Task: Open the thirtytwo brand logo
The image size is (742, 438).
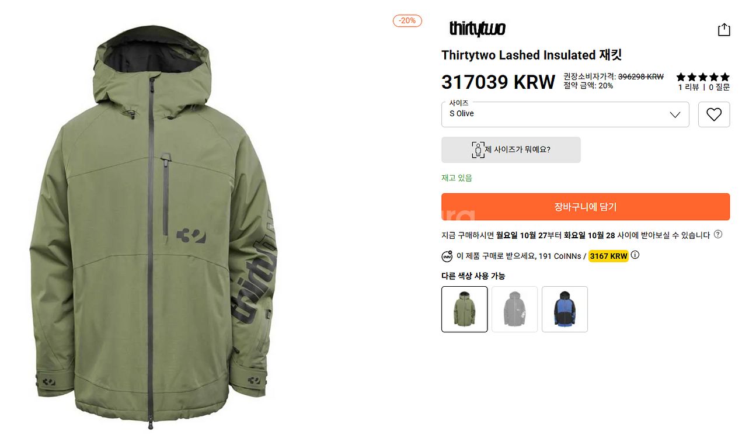Action: [x=477, y=29]
